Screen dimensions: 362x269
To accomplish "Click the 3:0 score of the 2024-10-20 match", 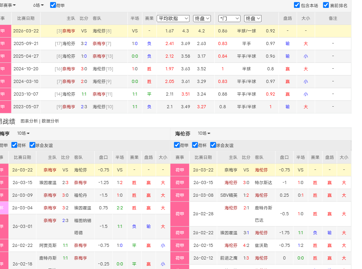I will pos(84,69).
